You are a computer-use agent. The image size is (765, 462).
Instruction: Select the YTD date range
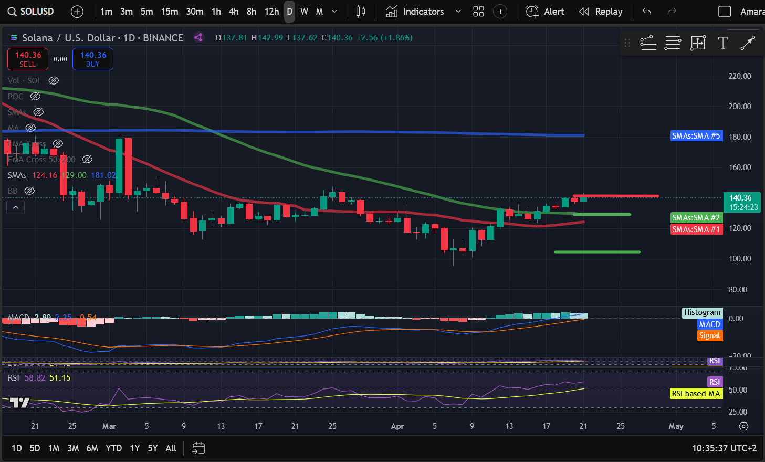pos(113,448)
